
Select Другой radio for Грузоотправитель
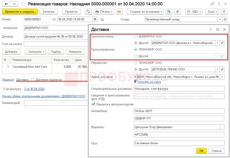coord(136,56)
